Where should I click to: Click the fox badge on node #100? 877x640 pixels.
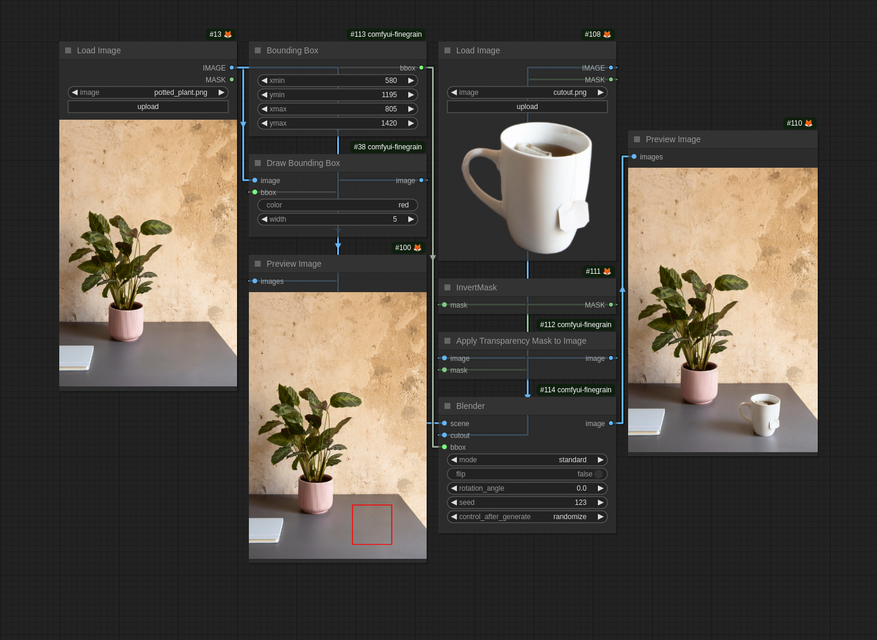[417, 248]
